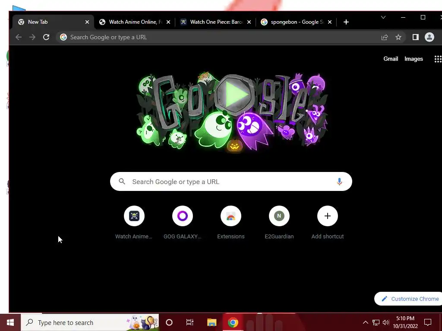The image size is (442, 331).
Task: Switch to Watch One Piece tab
Action: pyautogui.click(x=216, y=22)
